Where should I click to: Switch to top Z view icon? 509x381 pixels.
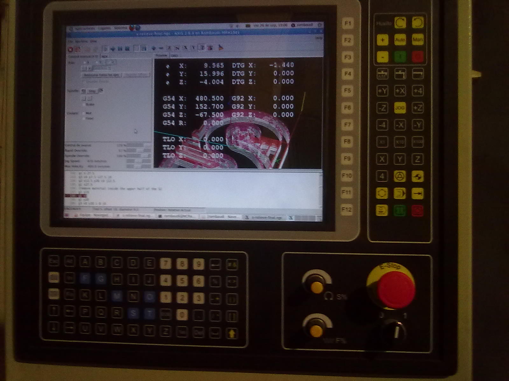169,48
